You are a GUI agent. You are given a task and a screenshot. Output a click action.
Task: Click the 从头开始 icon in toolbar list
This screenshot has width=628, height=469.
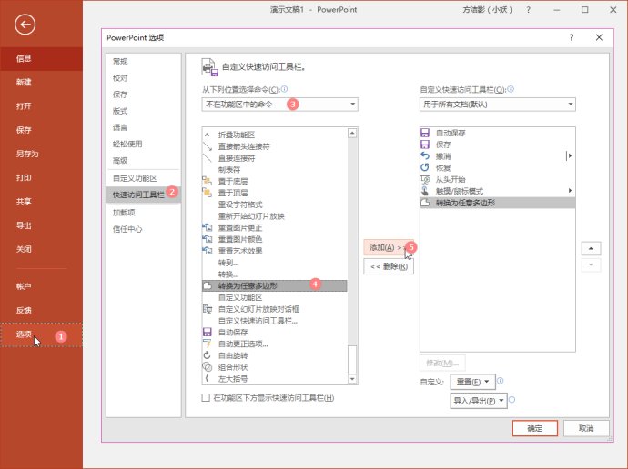click(x=425, y=179)
